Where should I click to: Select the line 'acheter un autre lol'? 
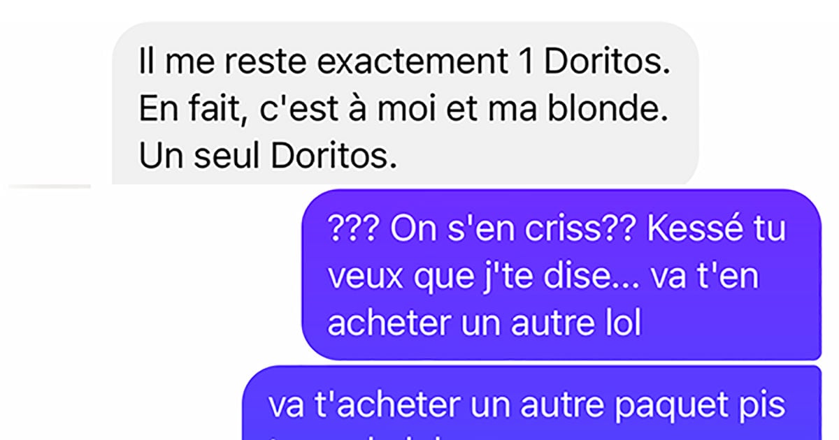[484, 323]
